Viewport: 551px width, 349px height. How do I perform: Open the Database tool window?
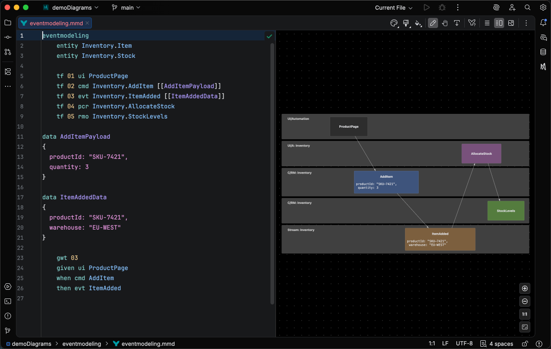point(544,52)
